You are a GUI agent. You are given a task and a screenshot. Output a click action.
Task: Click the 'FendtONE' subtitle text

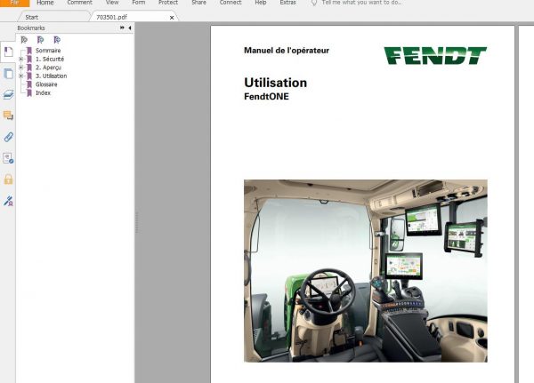(x=266, y=97)
